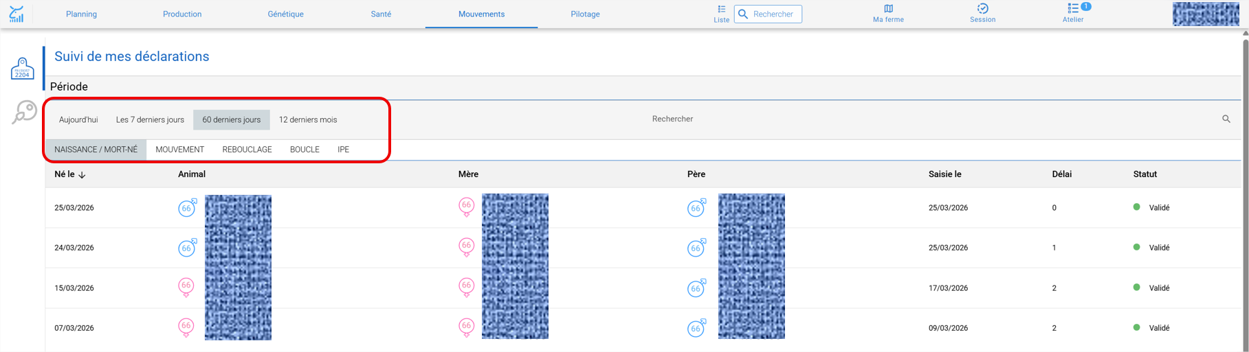This screenshot has height=352, width=1249.
Task: Click the Délai column header
Action: (x=1062, y=174)
